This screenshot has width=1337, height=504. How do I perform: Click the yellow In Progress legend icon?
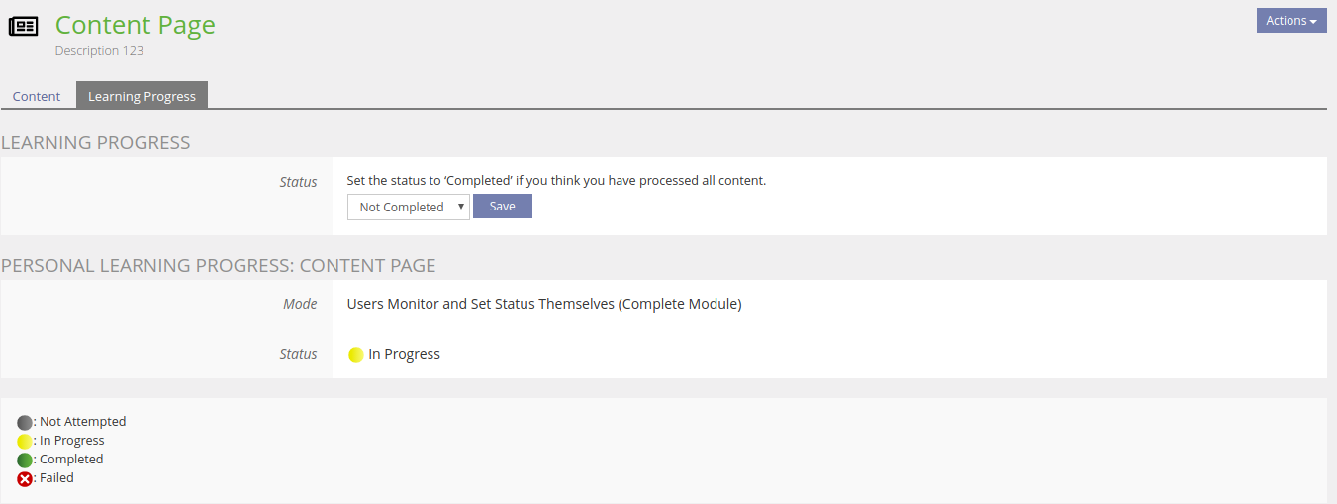pos(25,442)
